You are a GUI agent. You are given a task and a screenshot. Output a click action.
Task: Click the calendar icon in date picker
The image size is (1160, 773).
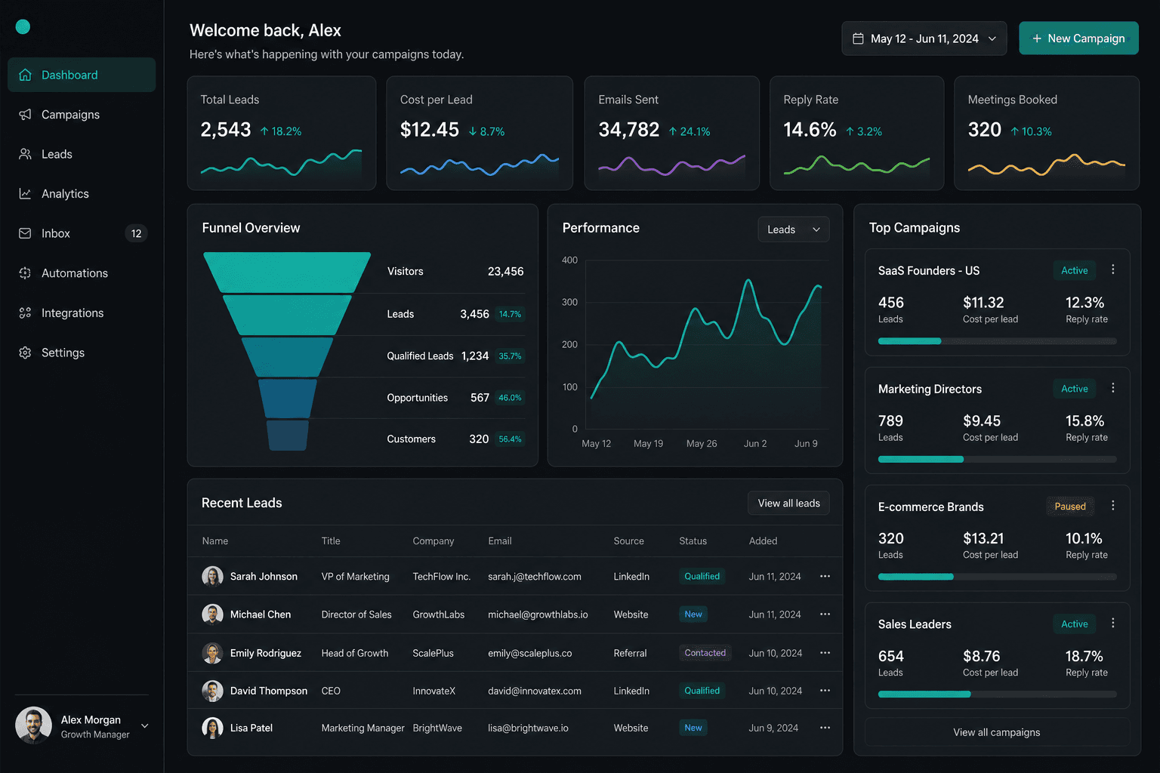858,38
